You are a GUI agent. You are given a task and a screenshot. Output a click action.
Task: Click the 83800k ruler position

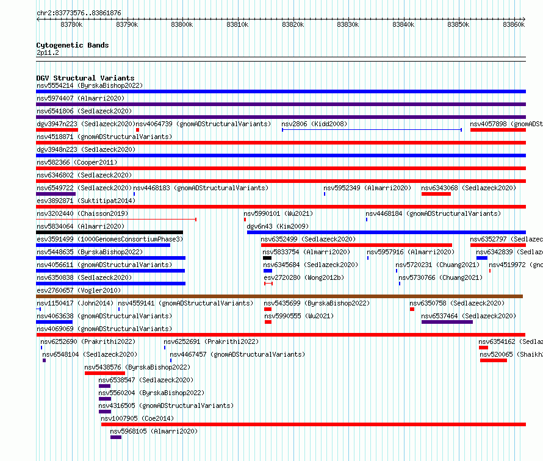pyautogui.click(x=182, y=24)
